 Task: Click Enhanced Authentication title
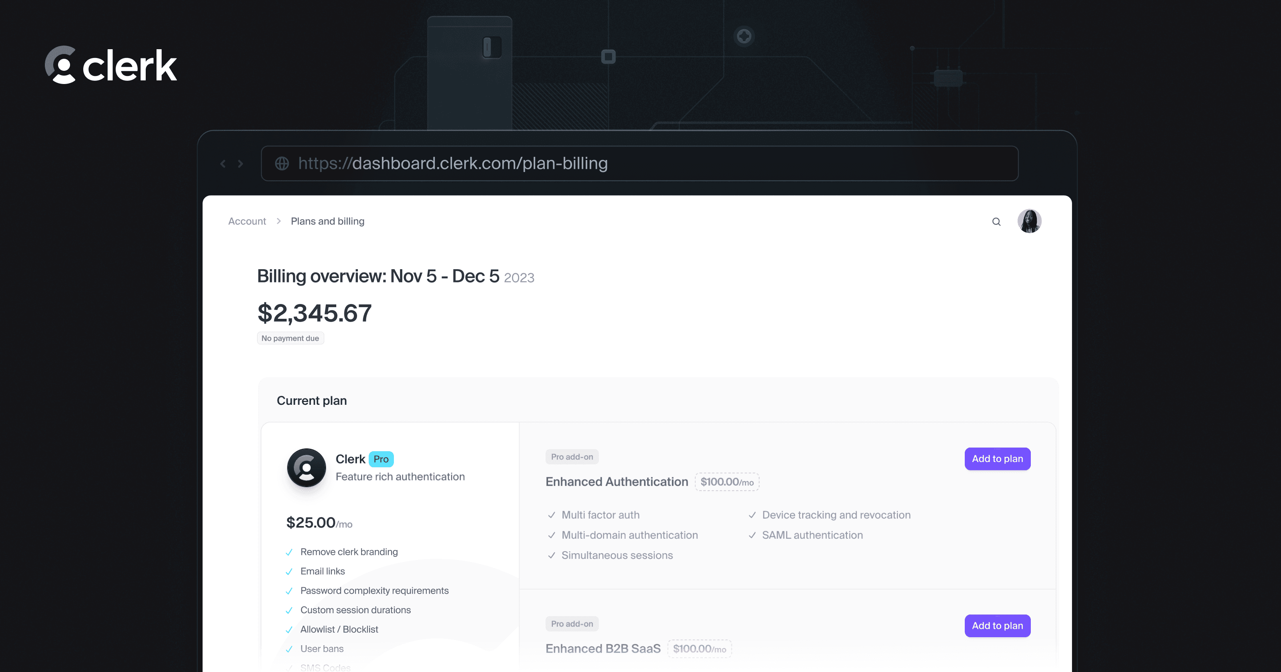pos(616,482)
